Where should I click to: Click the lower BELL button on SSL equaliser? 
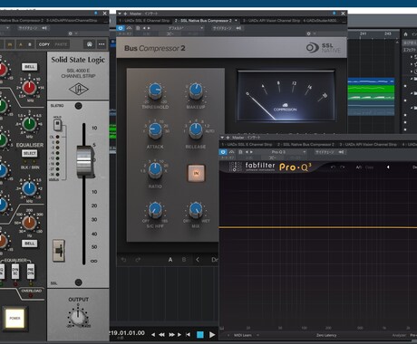click(30, 244)
